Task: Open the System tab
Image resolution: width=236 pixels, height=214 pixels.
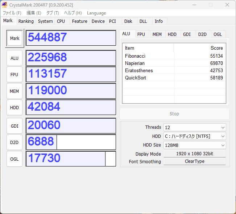Action: click(x=45, y=21)
